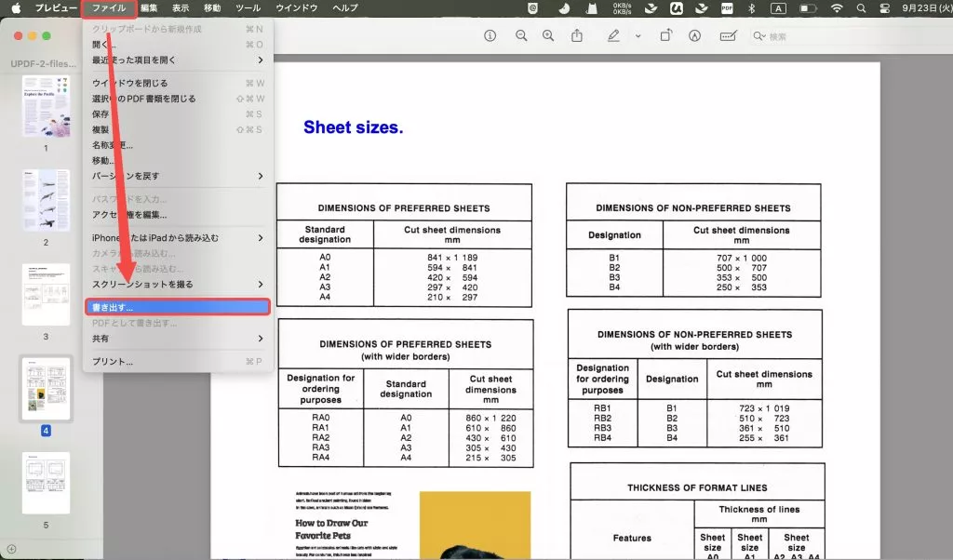Screen dimensions: 953x560
Task: Choose 複製 in the File menu
Action: coord(178,129)
